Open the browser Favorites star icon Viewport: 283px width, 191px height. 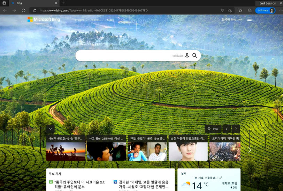(x=240, y=10)
